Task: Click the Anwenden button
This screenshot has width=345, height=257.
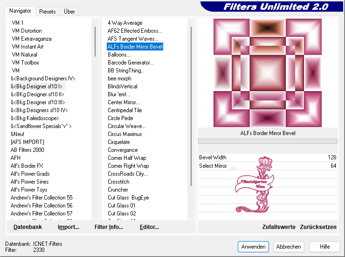Action: click(253, 247)
